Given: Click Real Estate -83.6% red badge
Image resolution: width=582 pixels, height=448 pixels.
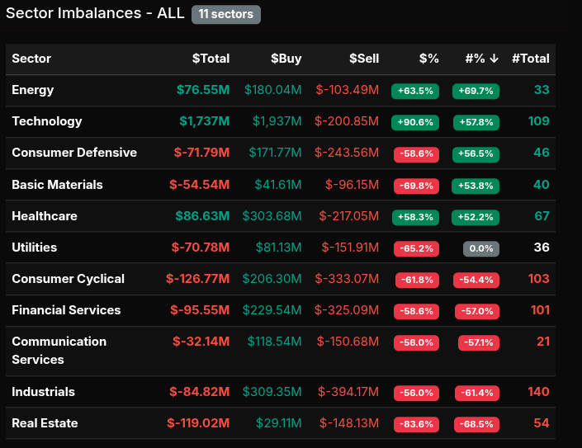Looking at the screenshot, I should [x=416, y=424].
